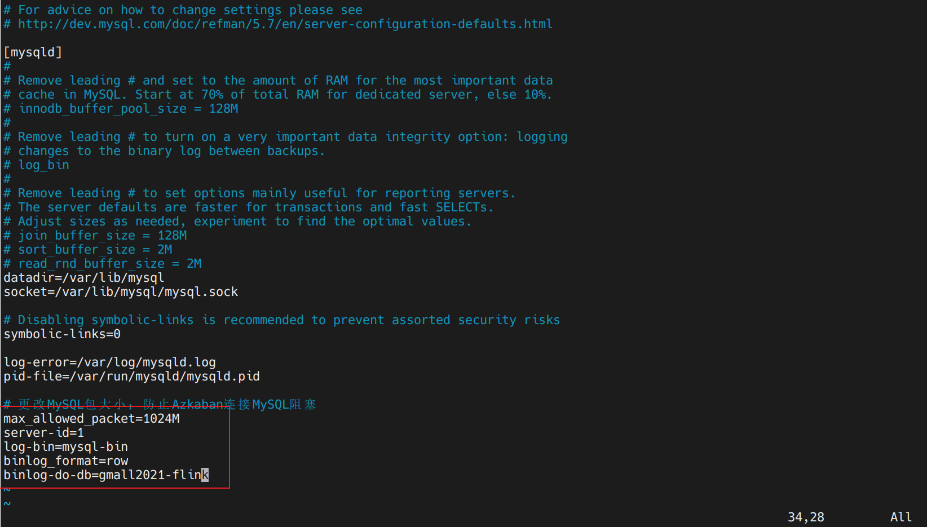
Task: Click the join_buffer_size = 128M comment
Action: pyautogui.click(x=95, y=236)
